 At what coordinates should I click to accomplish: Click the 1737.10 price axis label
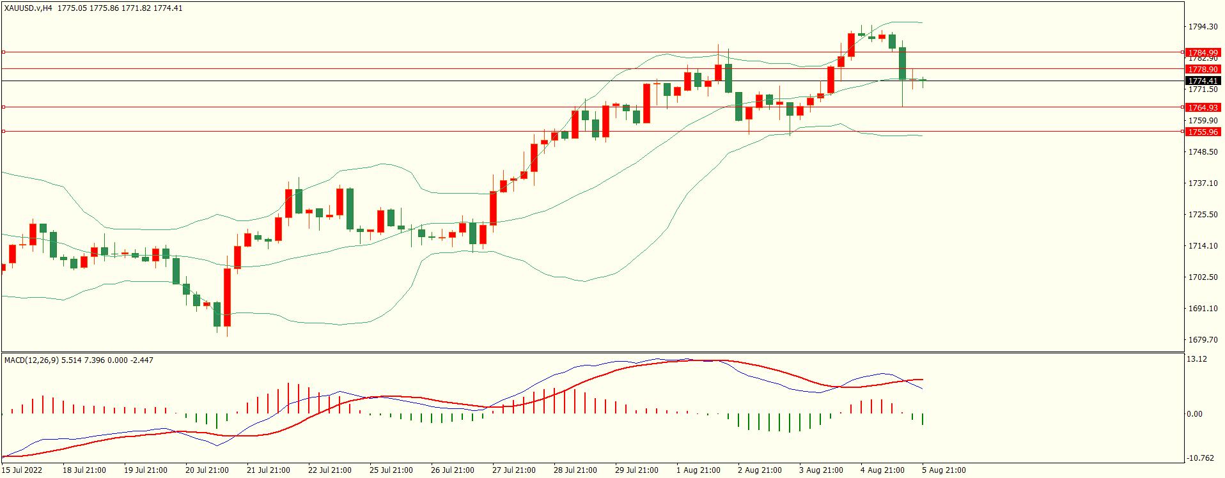pyautogui.click(x=1203, y=183)
